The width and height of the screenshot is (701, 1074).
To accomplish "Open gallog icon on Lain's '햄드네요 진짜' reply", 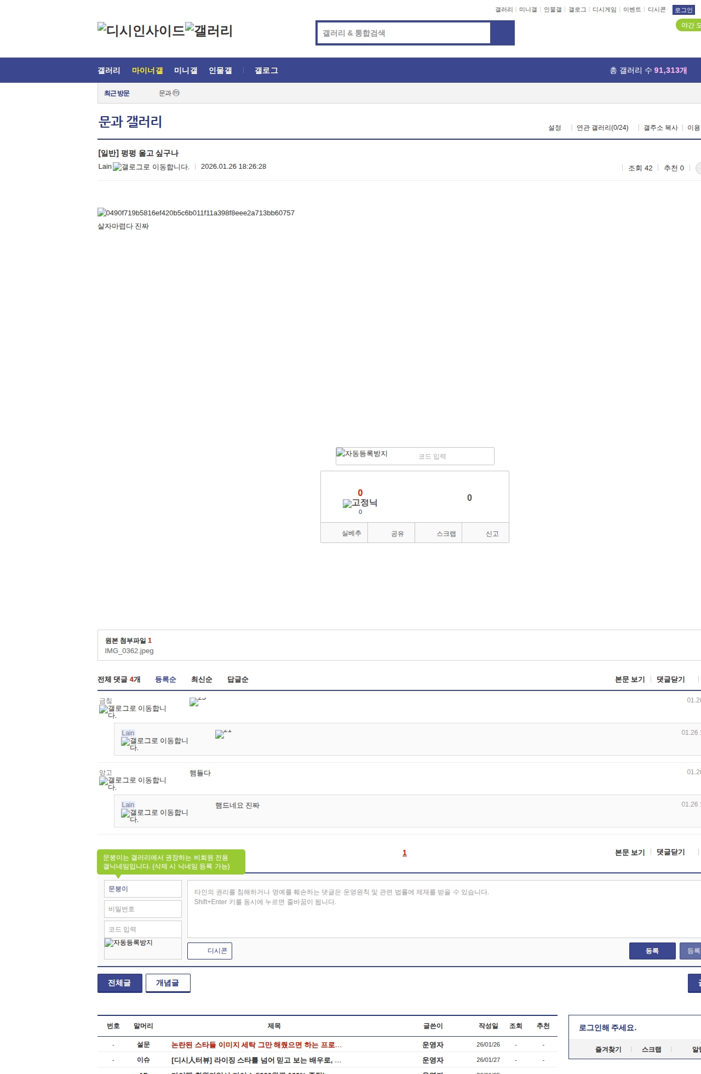I will (x=154, y=815).
